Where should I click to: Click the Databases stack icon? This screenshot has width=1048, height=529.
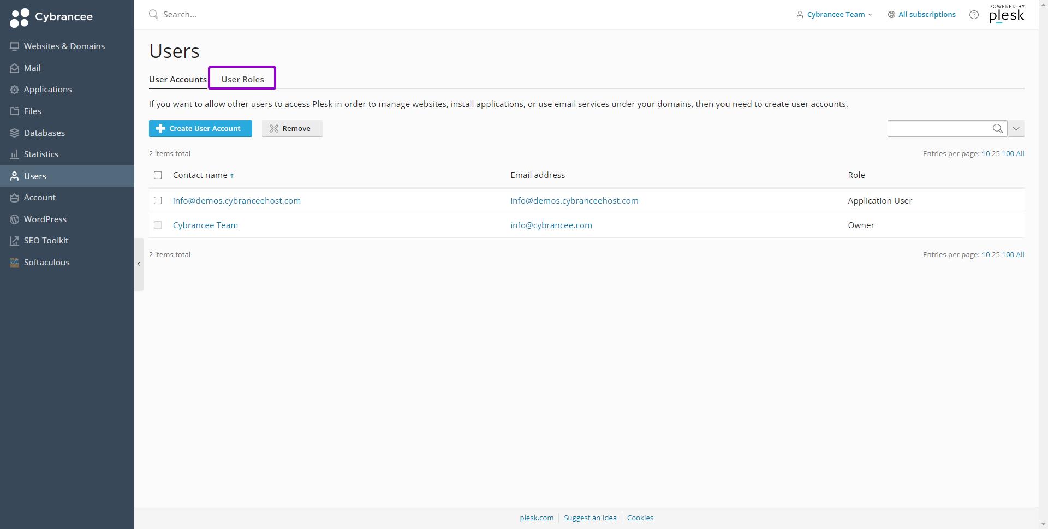coord(14,133)
